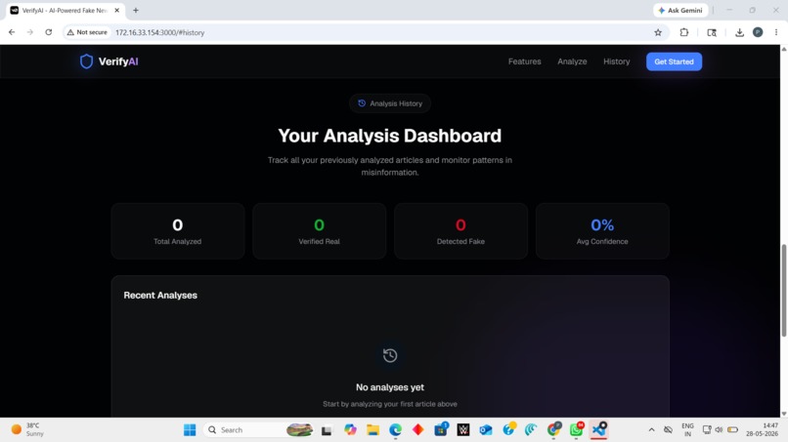Click the Avg Confidence stat card

click(602, 231)
